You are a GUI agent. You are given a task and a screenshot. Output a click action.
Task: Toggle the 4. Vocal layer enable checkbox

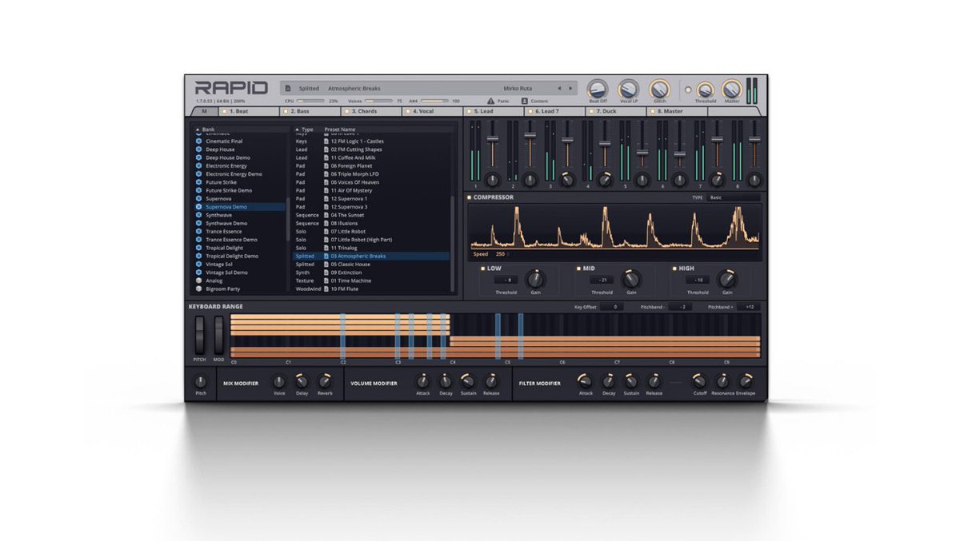408,112
